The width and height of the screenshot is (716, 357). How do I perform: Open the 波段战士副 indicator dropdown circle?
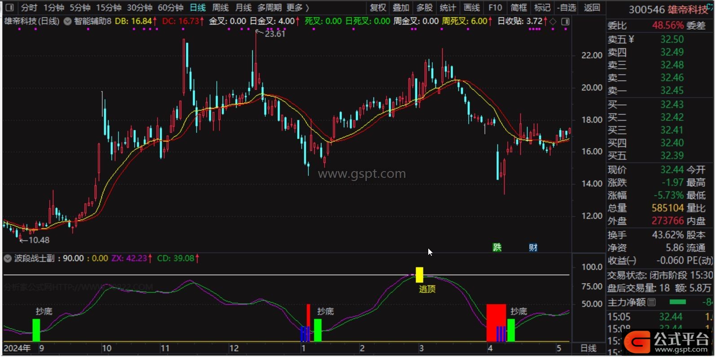tap(8, 258)
